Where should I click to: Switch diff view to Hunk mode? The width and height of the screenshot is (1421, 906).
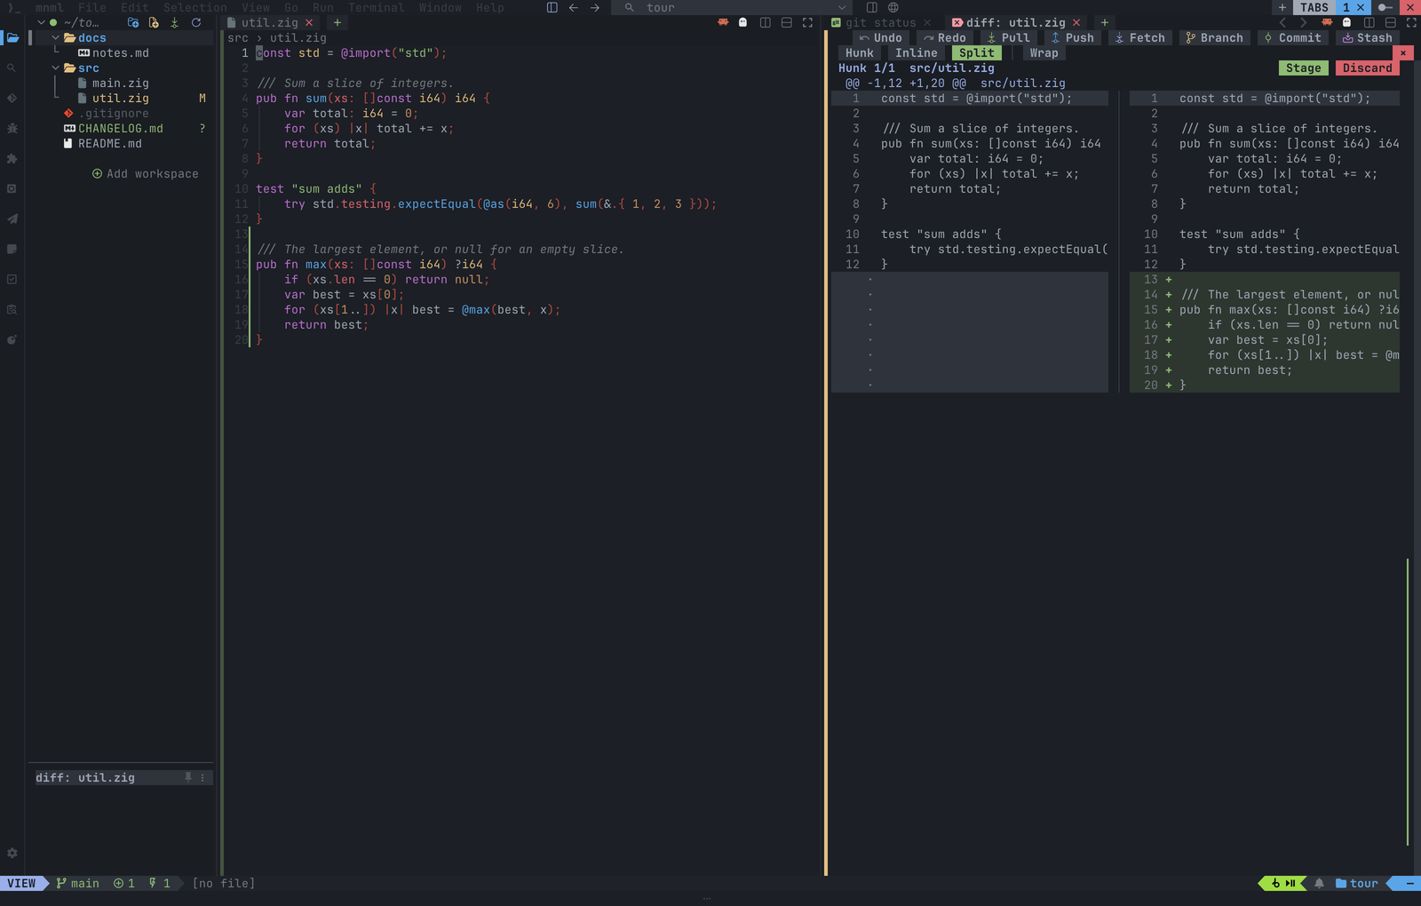(860, 52)
